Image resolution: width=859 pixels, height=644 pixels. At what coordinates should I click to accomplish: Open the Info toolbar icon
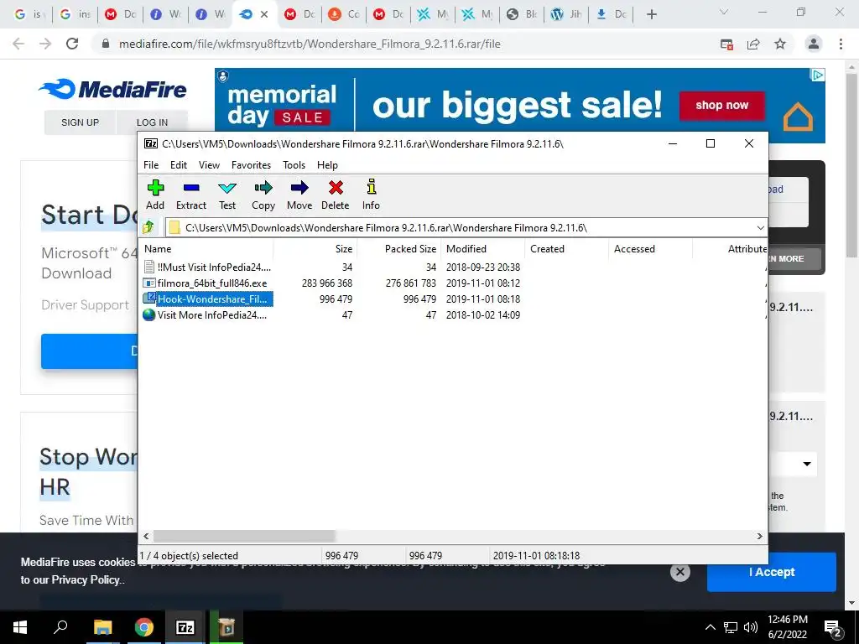point(371,195)
